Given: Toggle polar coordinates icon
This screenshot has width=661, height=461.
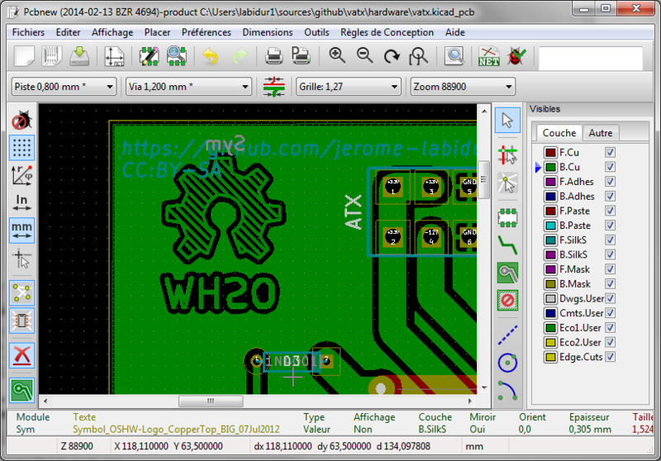Looking at the screenshot, I should pyautogui.click(x=22, y=175).
